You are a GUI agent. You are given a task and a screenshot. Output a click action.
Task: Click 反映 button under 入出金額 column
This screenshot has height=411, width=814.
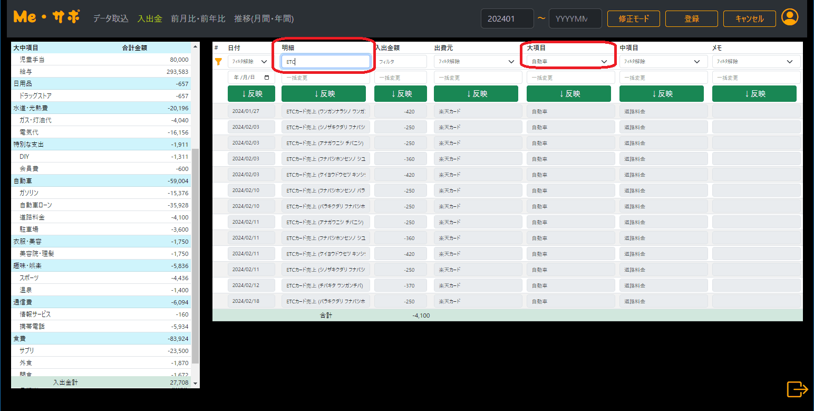coord(400,94)
